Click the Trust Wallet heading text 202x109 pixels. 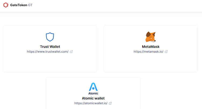(x=50, y=47)
